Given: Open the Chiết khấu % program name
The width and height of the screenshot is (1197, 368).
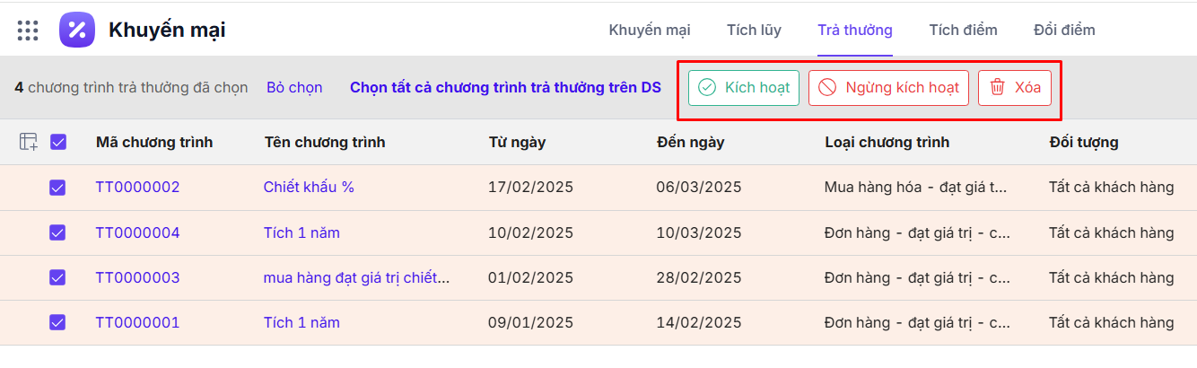Looking at the screenshot, I should tap(309, 188).
